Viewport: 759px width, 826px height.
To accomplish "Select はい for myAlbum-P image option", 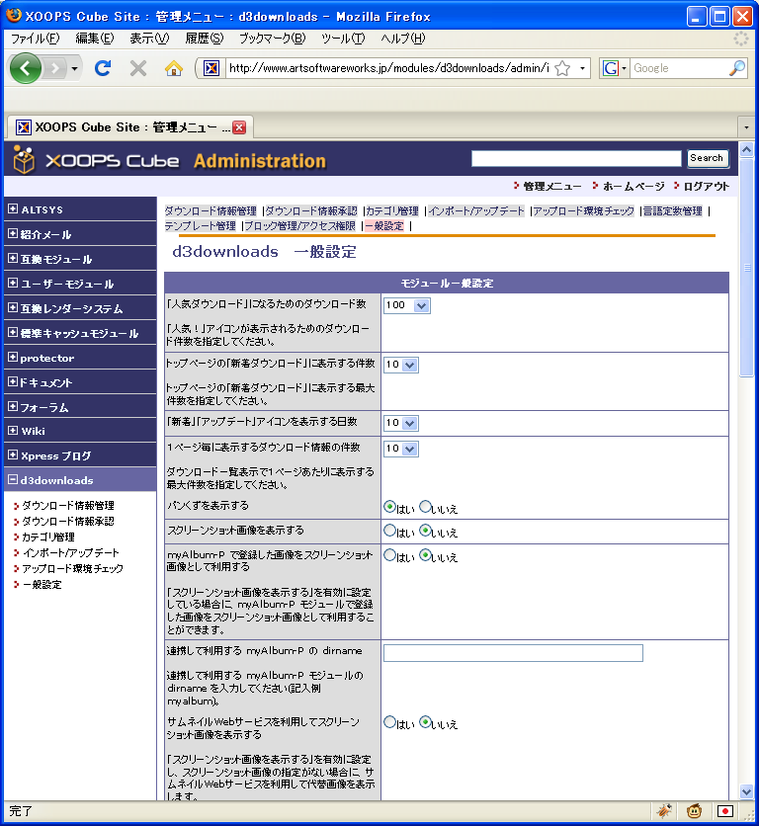I will tap(389, 555).
